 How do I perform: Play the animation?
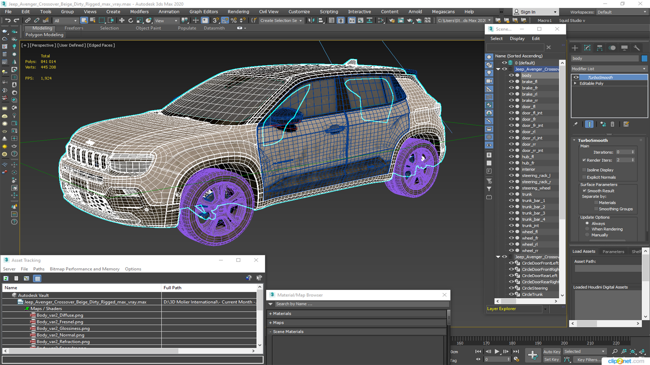[x=497, y=351]
